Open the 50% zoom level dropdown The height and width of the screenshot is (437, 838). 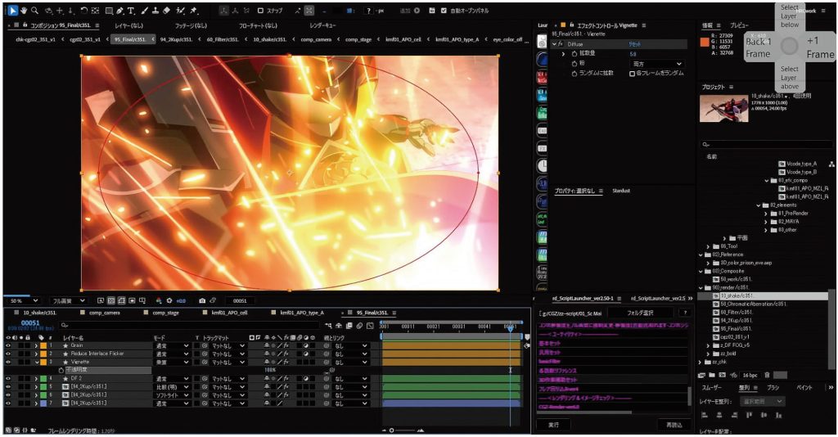point(24,301)
